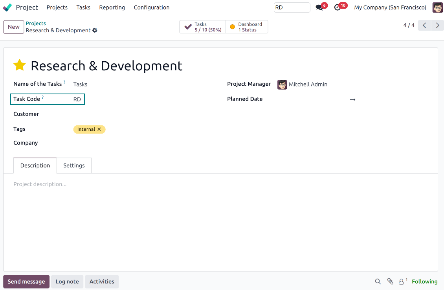The height and width of the screenshot is (290, 444).
Task: Go to previous record arrow
Action: point(424,26)
